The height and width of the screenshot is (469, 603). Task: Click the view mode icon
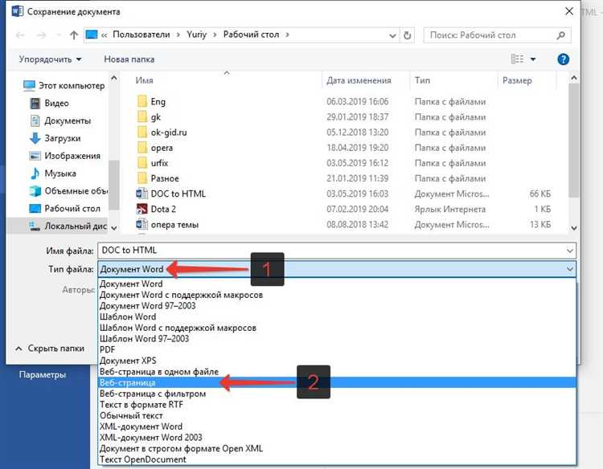(x=518, y=59)
